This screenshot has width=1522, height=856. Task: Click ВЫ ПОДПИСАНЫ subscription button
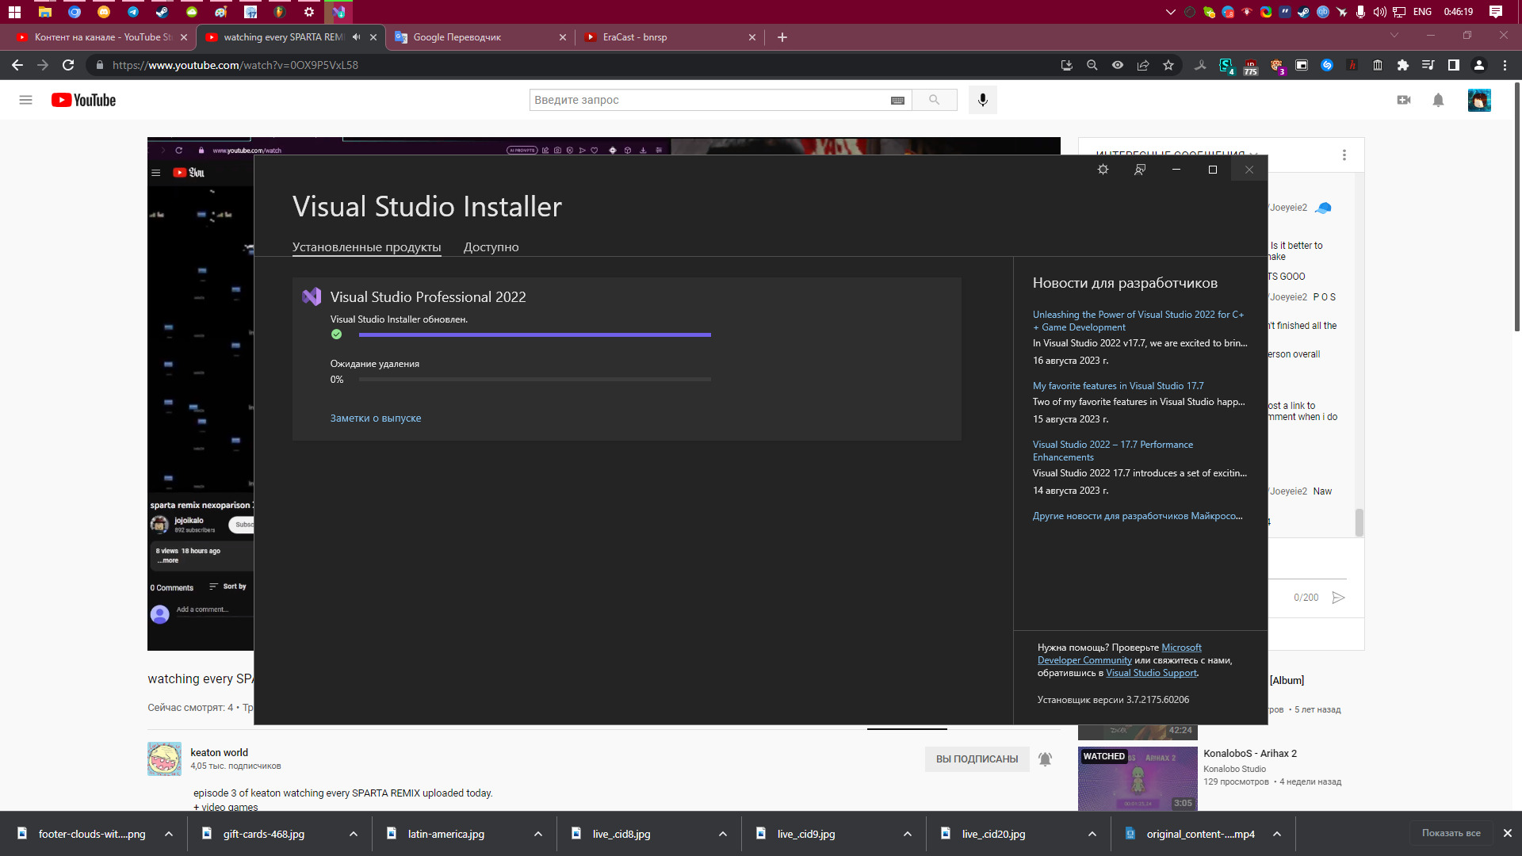pyautogui.click(x=977, y=759)
